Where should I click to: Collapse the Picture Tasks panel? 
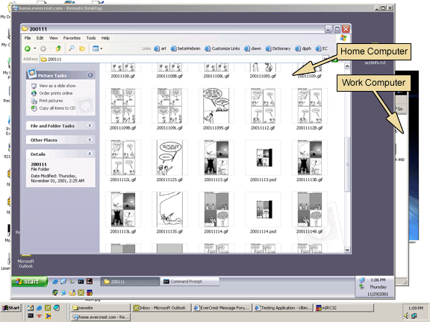(90, 75)
